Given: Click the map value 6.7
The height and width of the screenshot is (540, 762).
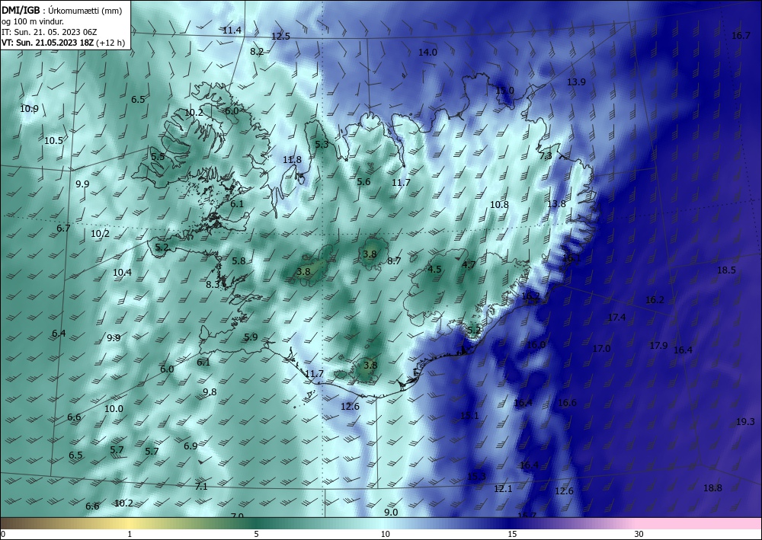Looking at the screenshot, I should (x=63, y=228).
